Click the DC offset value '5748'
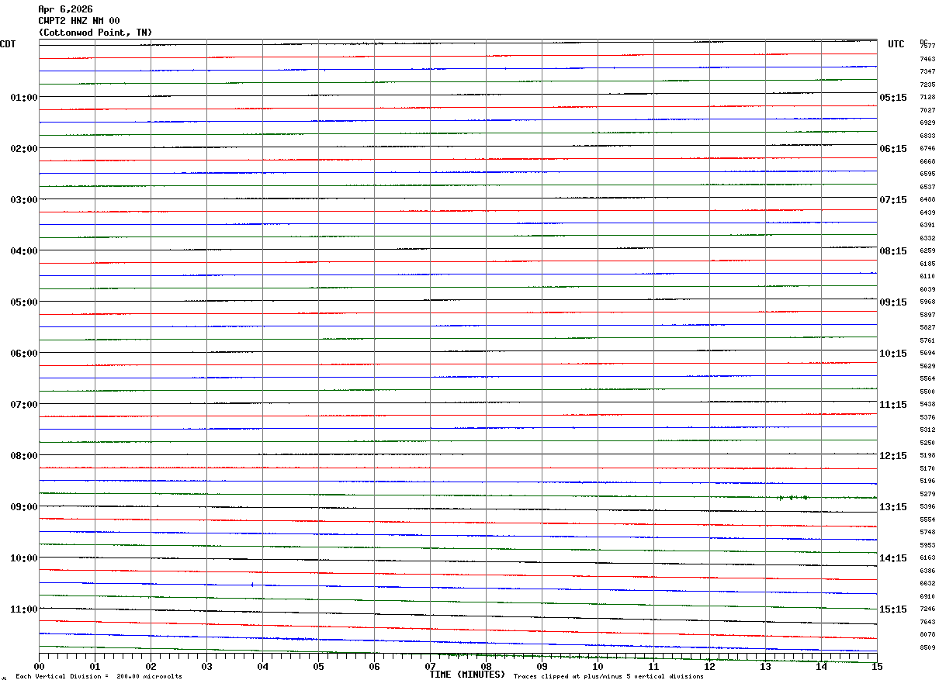The height and width of the screenshot is (687, 939). [927, 533]
